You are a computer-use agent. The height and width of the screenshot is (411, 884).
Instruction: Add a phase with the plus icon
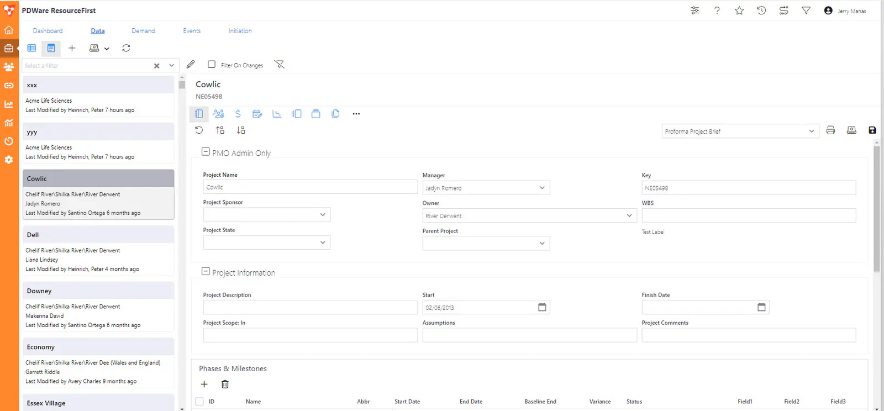(x=204, y=384)
